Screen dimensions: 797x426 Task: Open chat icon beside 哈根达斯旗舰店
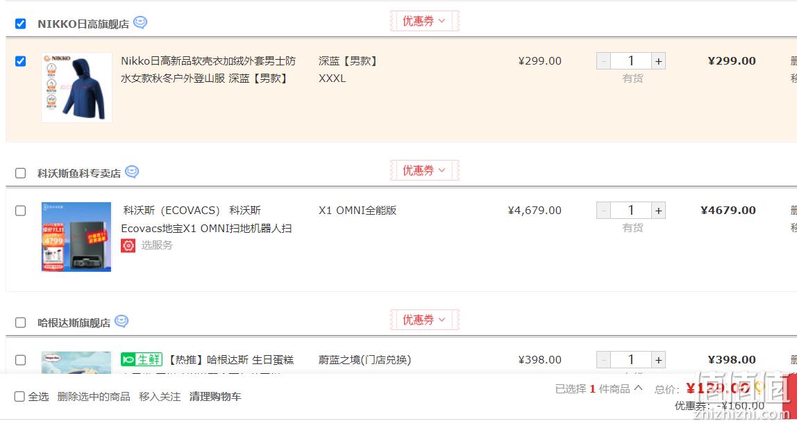[x=121, y=322]
